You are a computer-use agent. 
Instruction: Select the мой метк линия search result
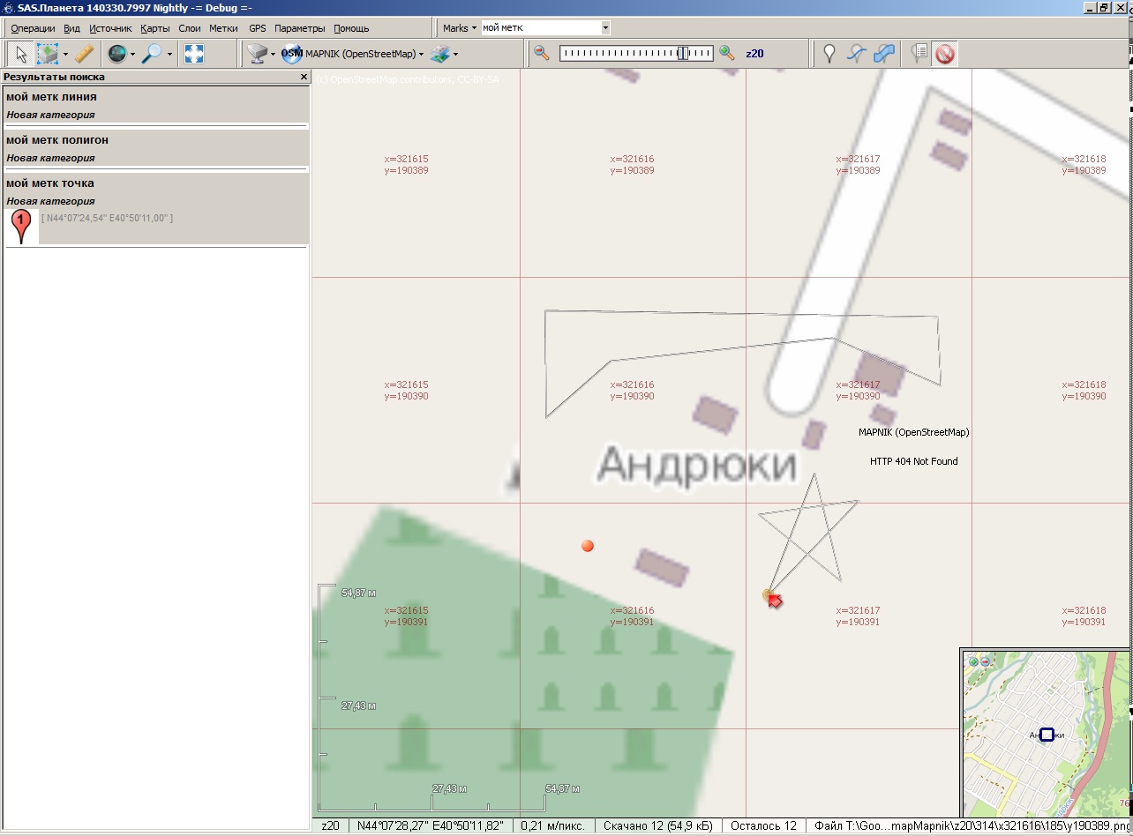point(51,97)
